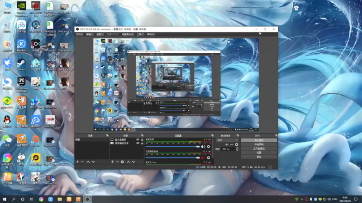Image resolution: width=362 pixels, height=203 pixels.
Task: Select the scene entry in Scenes list
Action: [x=92, y=140]
